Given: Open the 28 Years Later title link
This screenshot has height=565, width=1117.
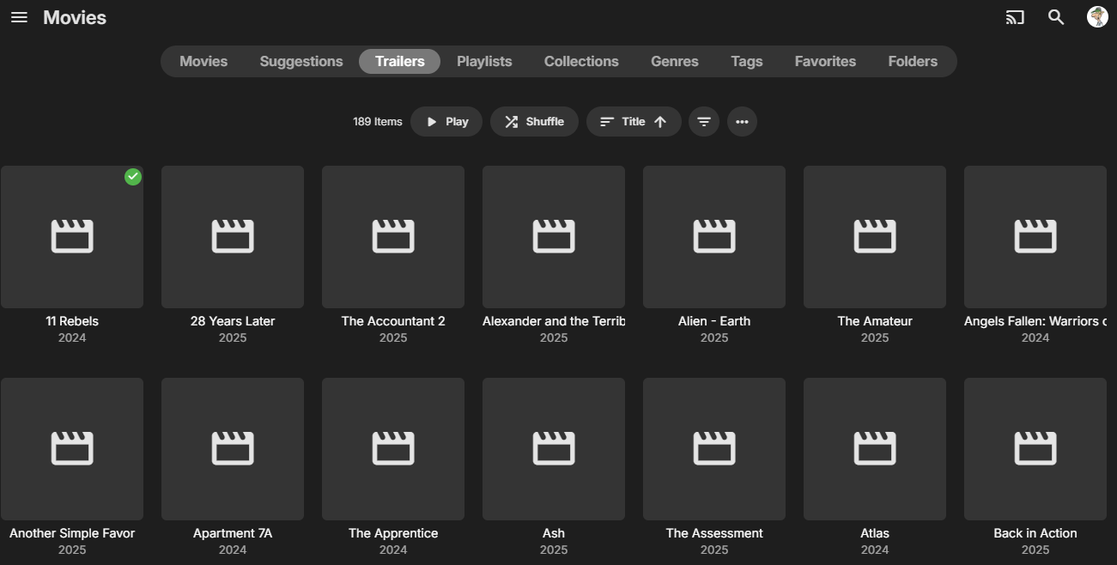Looking at the screenshot, I should tap(233, 321).
